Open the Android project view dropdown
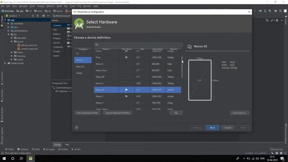Viewport: 288px width, 162px height. coord(13,16)
